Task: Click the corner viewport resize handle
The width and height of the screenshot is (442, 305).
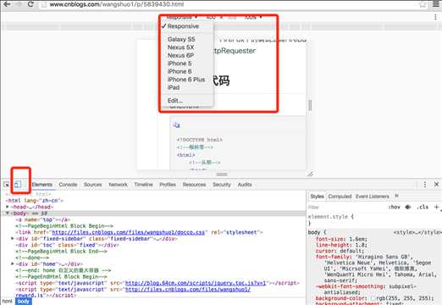Action: [310, 174]
